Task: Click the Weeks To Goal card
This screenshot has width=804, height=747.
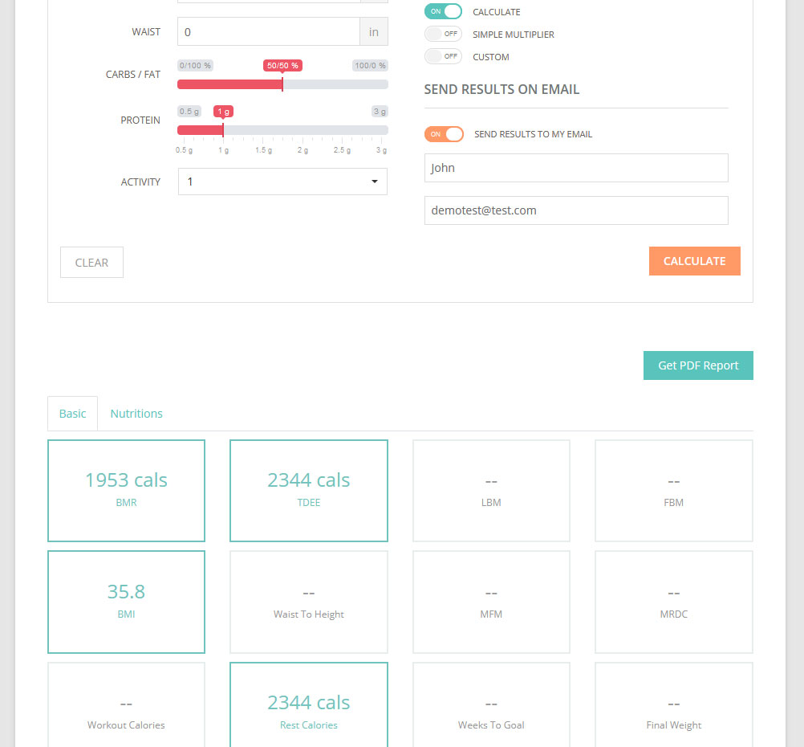Action: [491, 705]
